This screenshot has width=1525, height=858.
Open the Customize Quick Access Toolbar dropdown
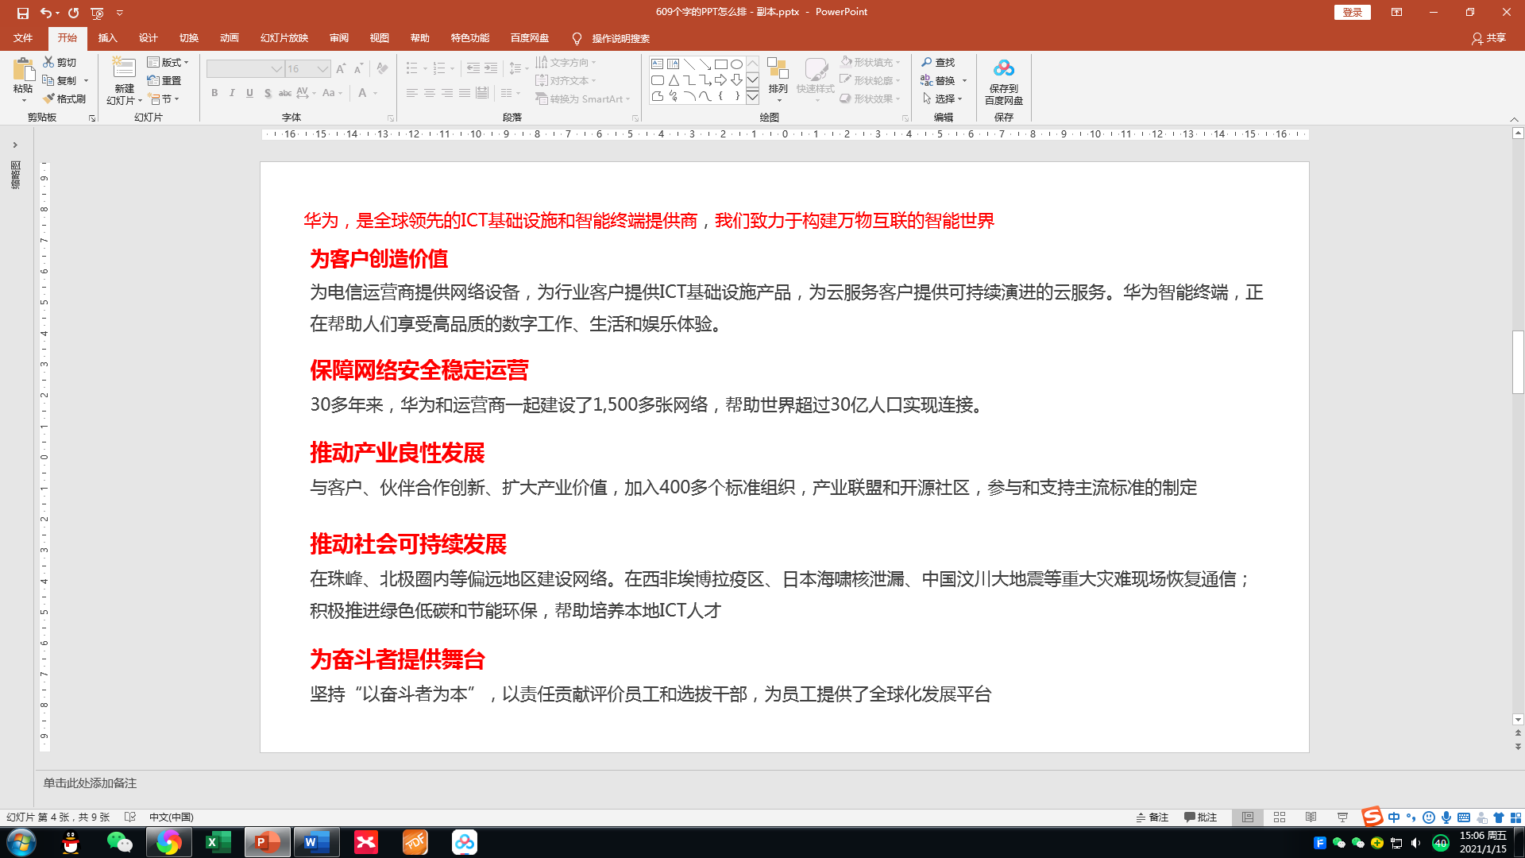pyautogui.click(x=120, y=13)
